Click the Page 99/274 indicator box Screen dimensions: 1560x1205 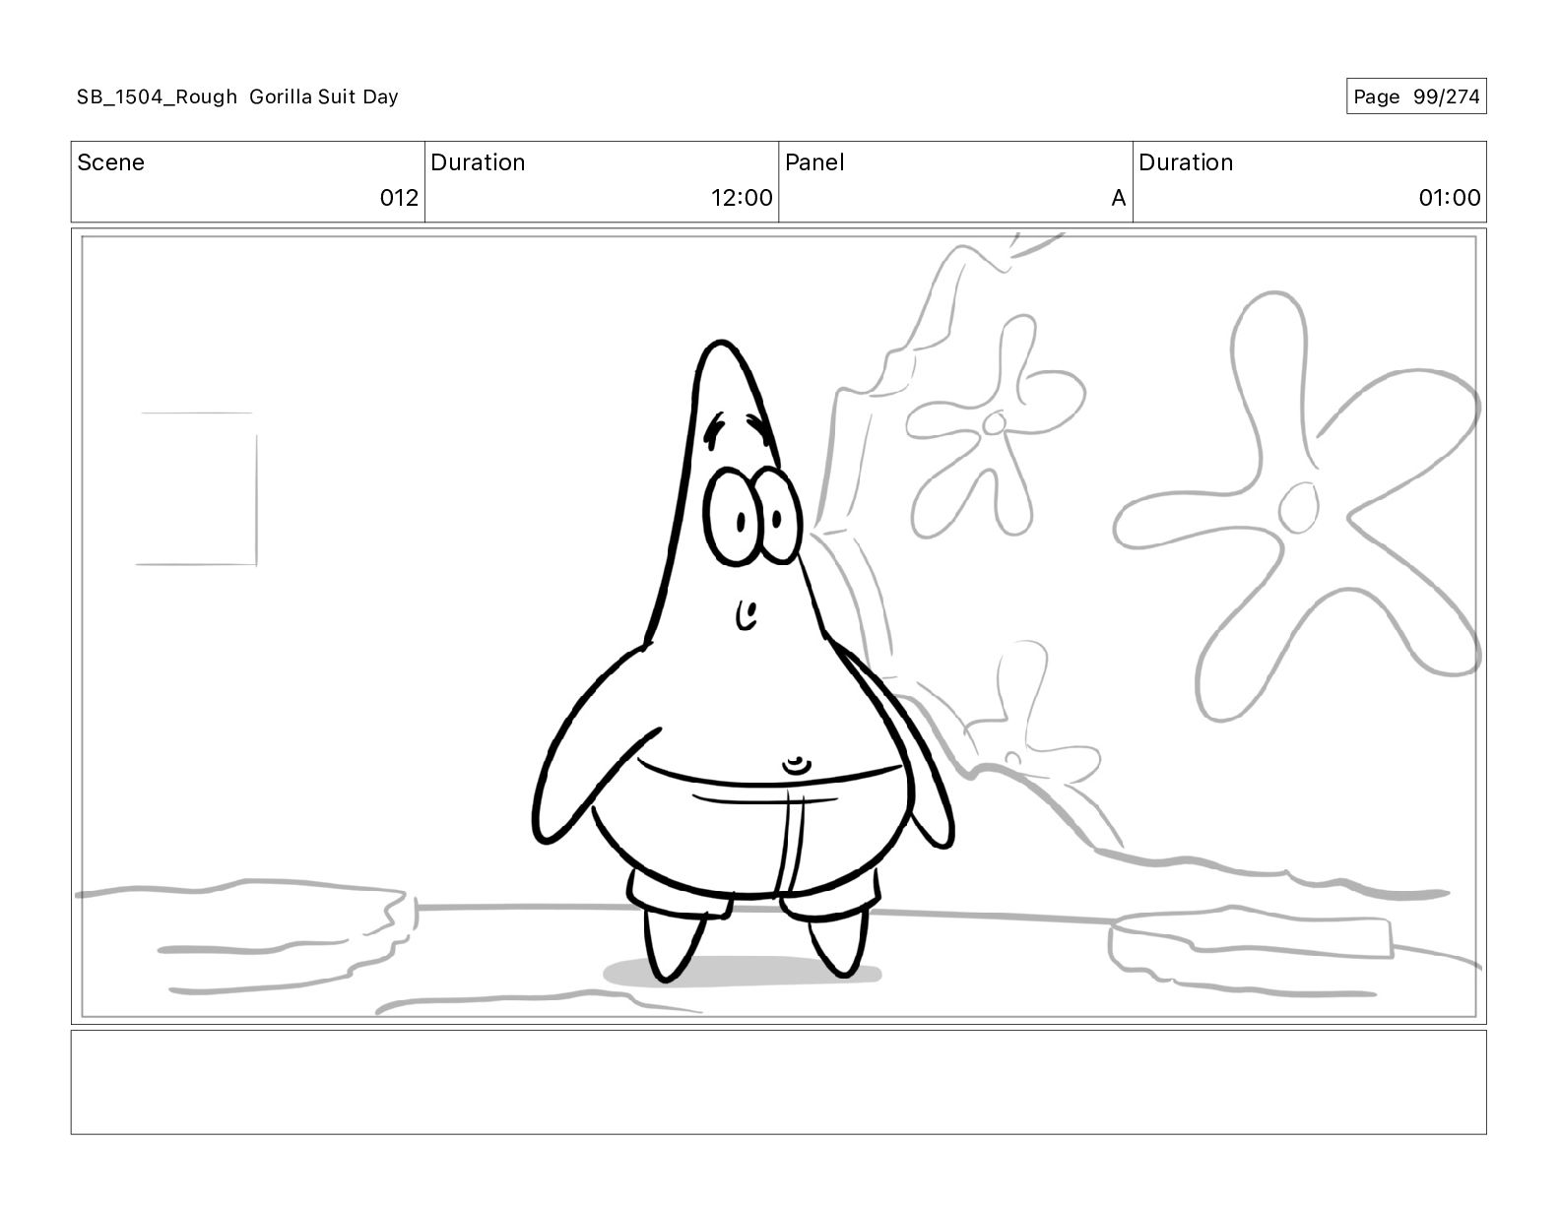click(1416, 96)
